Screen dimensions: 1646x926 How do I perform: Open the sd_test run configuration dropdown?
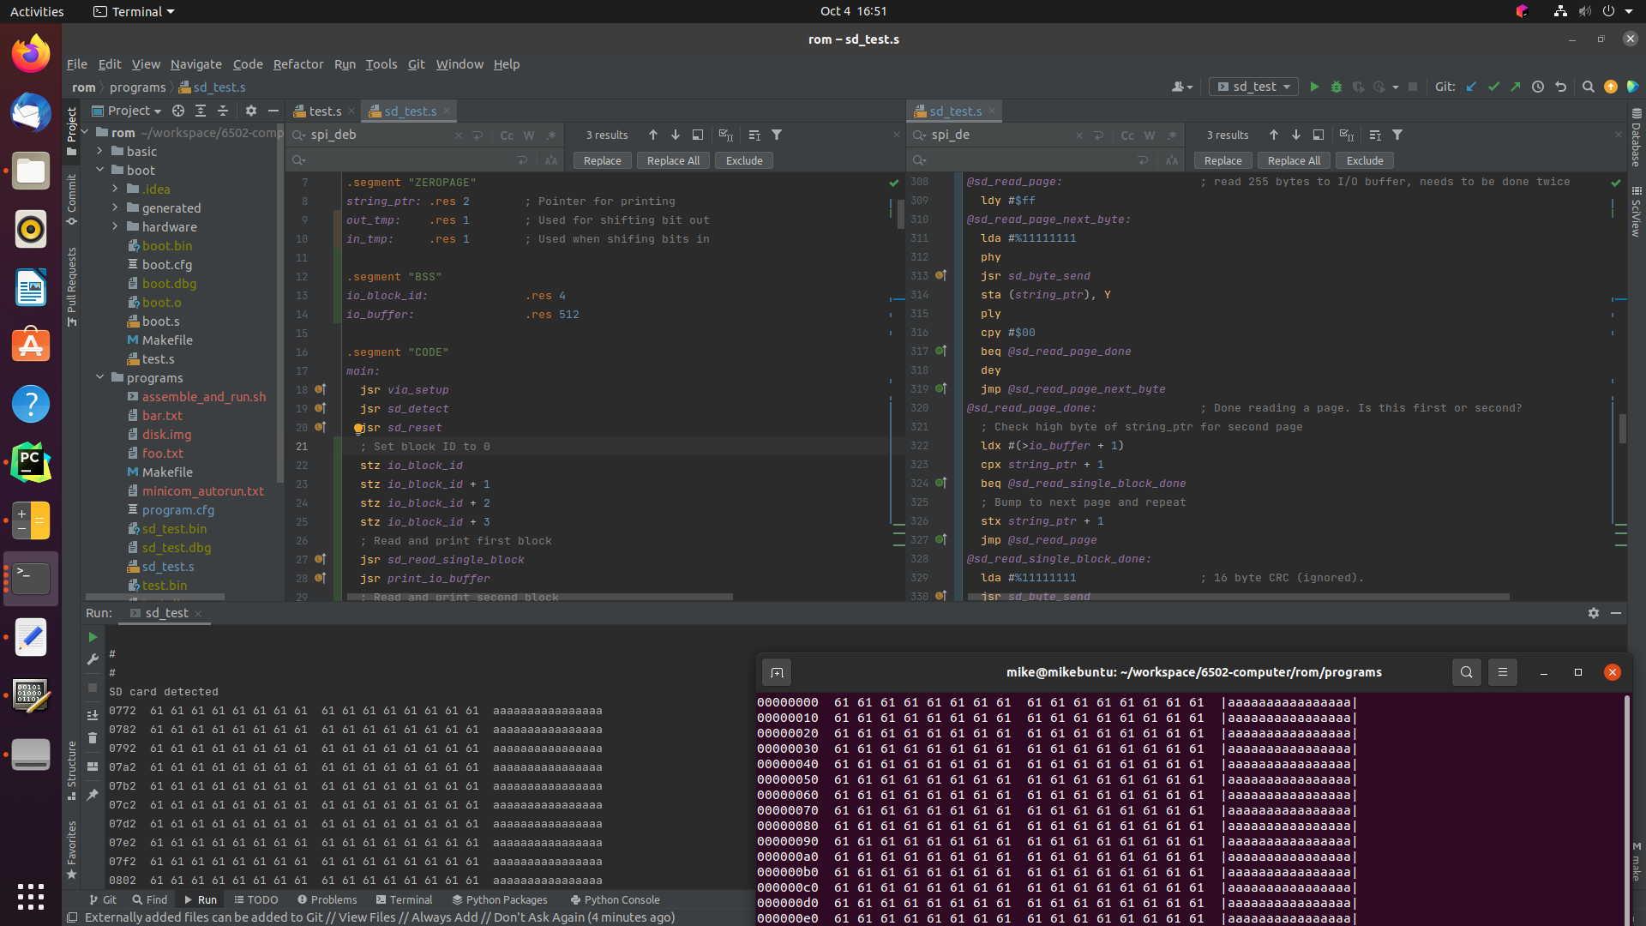point(1253,87)
